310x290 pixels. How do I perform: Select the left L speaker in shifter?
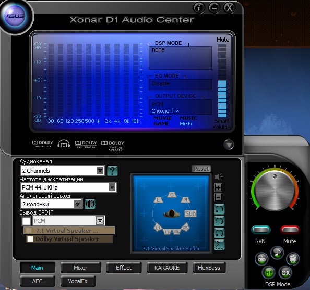click(158, 200)
